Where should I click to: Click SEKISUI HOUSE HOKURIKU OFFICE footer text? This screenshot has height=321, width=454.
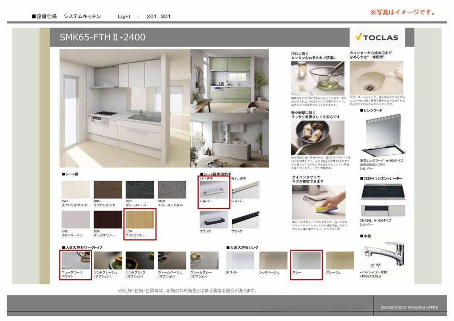point(410,307)
